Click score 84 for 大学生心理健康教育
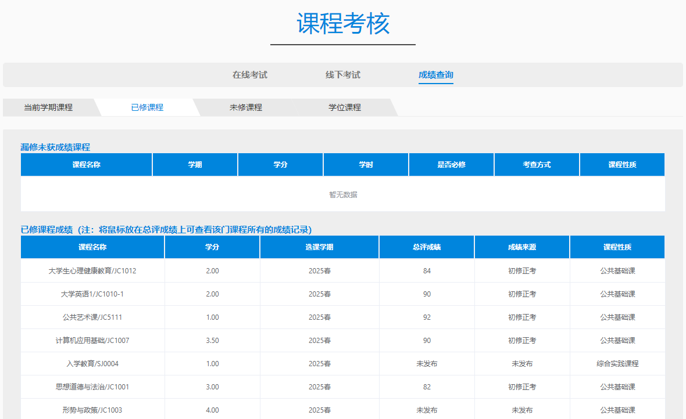 pos(427,271)
